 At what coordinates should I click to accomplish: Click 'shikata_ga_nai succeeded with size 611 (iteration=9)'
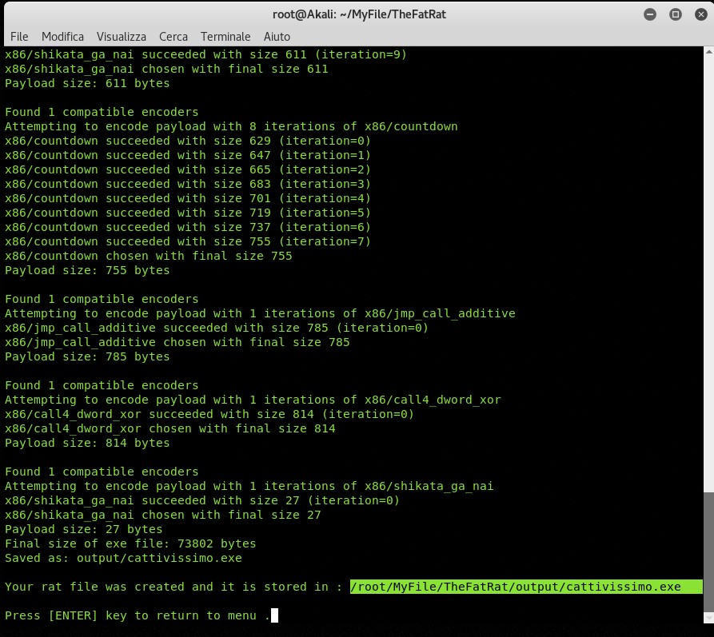coord(205,54)
